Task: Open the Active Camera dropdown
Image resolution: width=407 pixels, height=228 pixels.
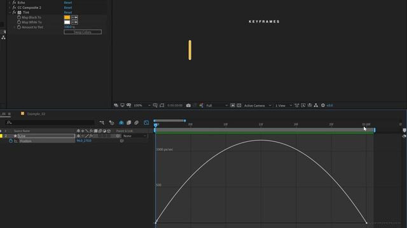Action: [258, 106]
